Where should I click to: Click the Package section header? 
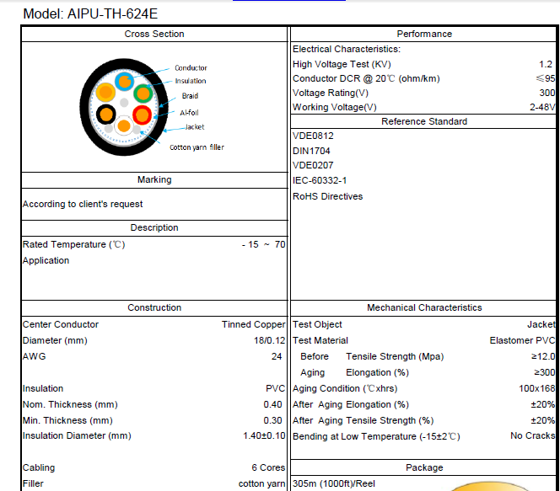point(423,467)
